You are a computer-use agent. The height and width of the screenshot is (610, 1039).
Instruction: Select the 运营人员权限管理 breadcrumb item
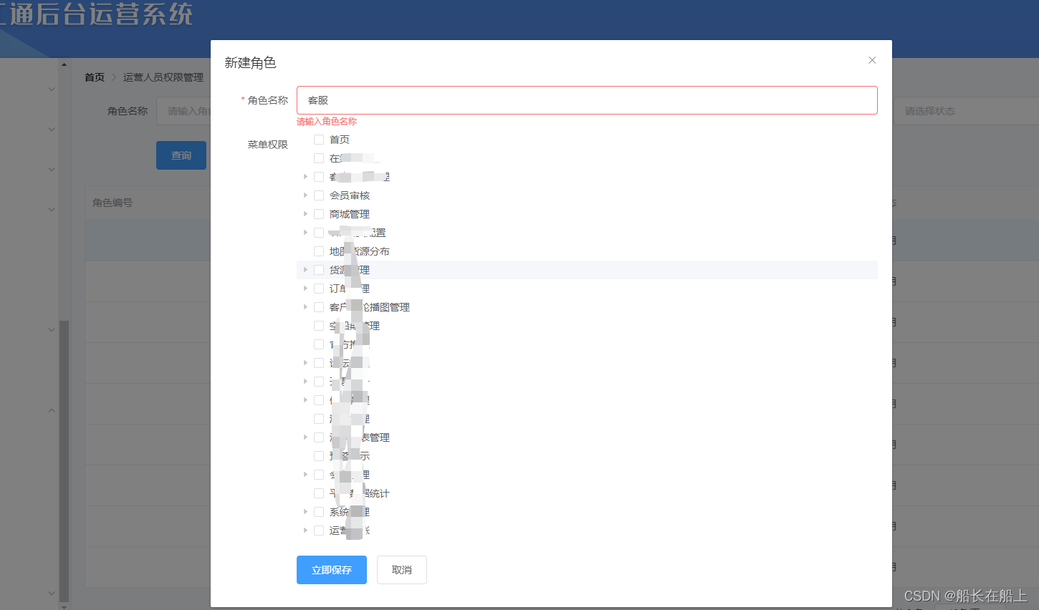coord(163,77)
